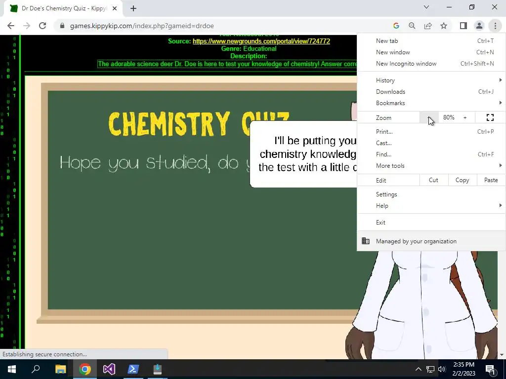Toggle the side panel icon
The width and height of the screenshot is (506, 379).
[x=464, y=26]
